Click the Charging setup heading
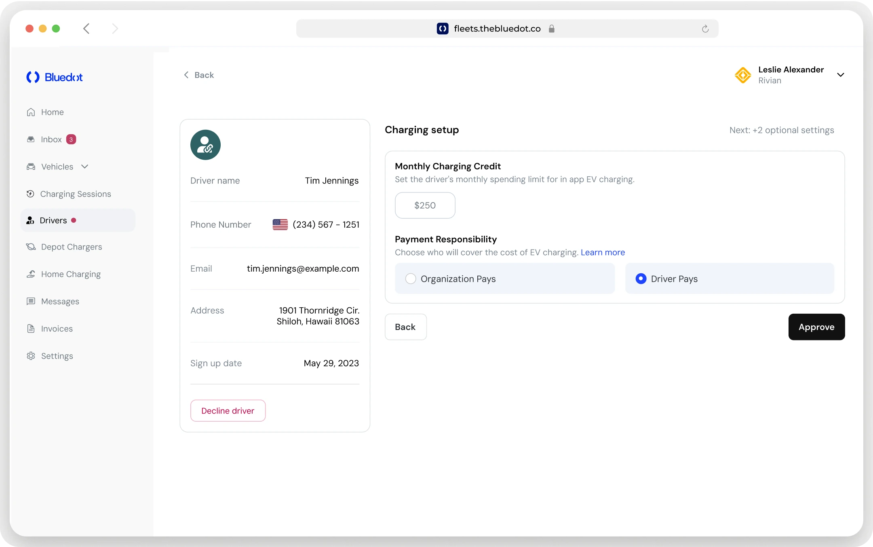Screen dimensions: 873x547 (x=422, y=130)
